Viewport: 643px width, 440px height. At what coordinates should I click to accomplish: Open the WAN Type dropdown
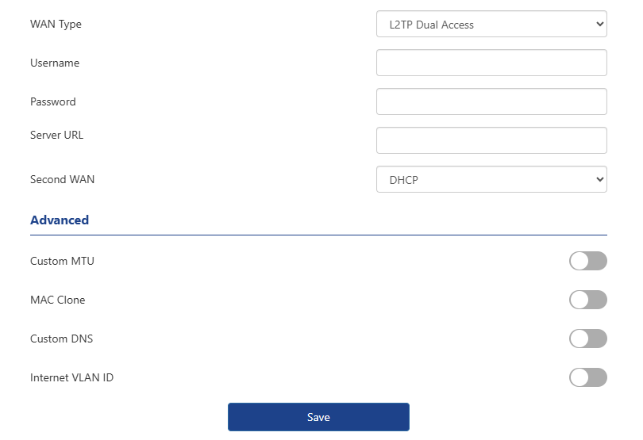(x=491, y=25)
